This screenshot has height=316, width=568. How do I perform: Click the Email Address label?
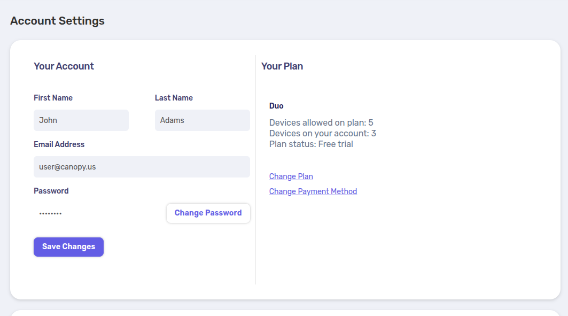click(x=59, y=144)
